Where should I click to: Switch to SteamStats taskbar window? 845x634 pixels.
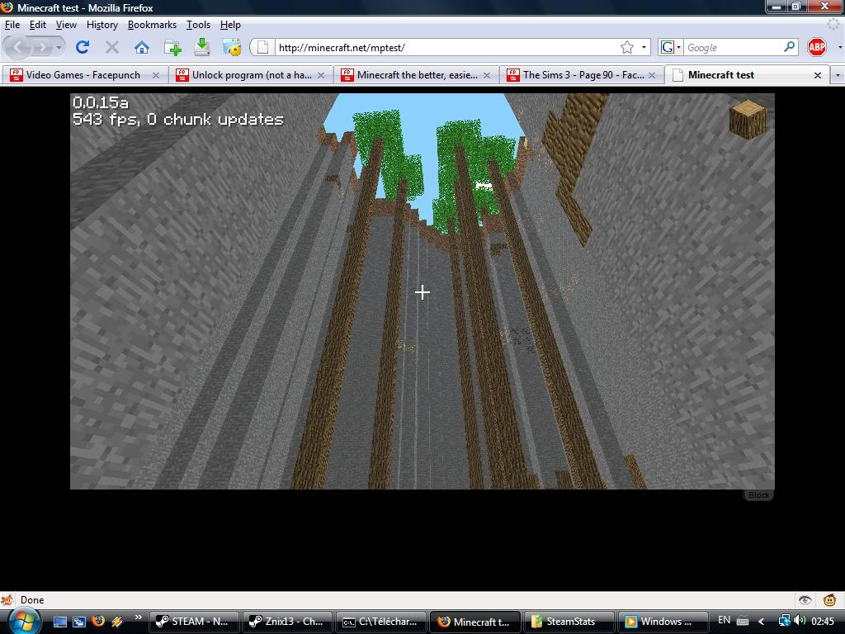[x=569, y=622]
